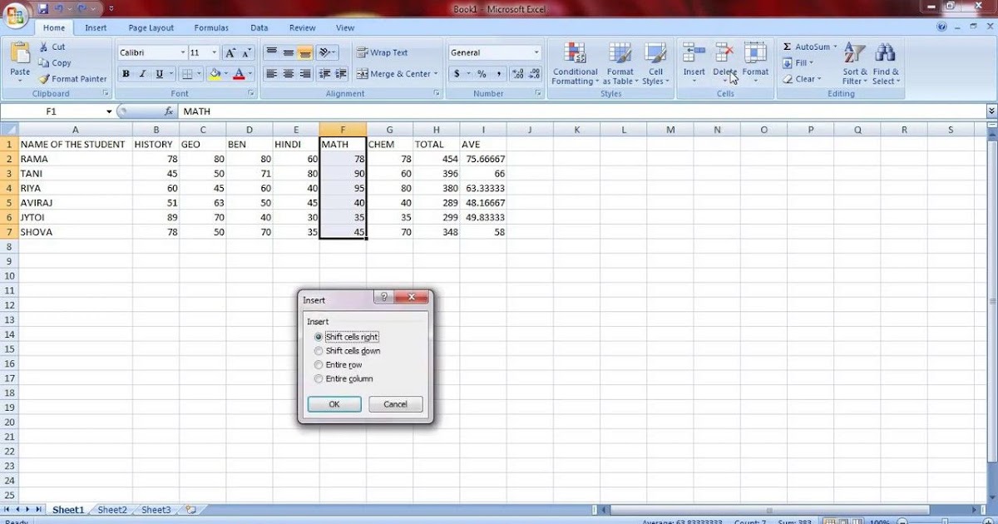Open the View tab
Viewport: 998px width, 524px height.
[x=345, y=27]
